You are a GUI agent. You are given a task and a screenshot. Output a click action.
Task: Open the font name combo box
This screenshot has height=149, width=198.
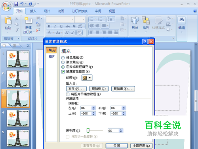tap(60, 19)
